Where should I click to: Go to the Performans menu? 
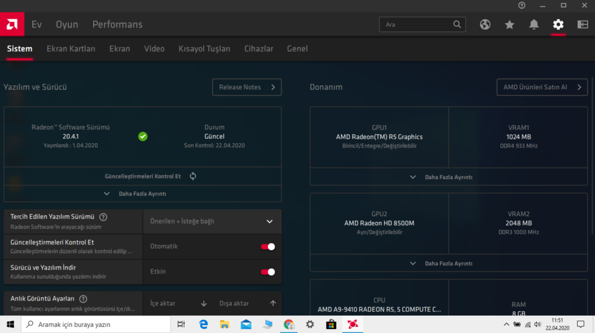tap(117, 24)
